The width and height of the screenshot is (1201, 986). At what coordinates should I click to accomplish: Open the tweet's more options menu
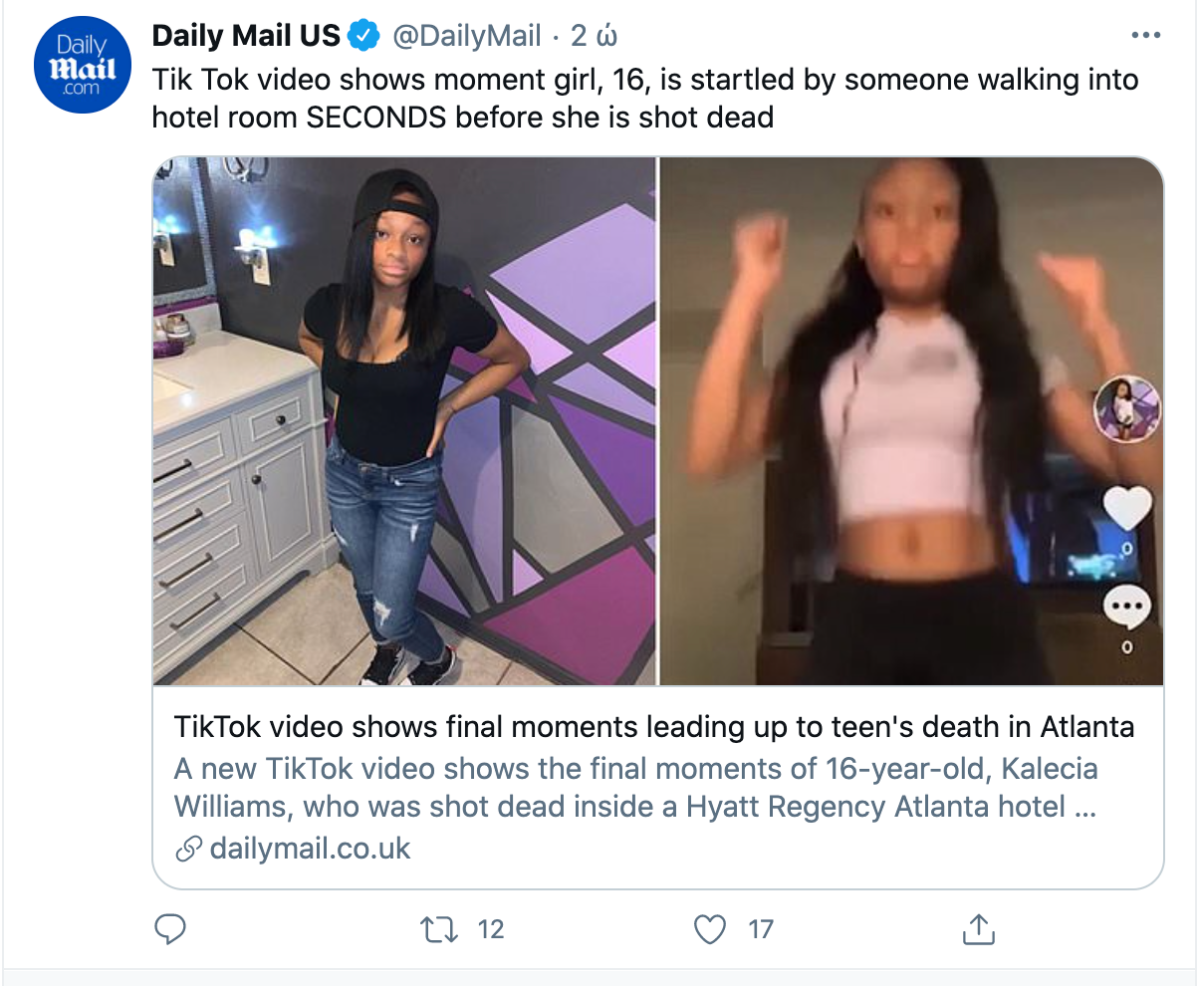1146,36
